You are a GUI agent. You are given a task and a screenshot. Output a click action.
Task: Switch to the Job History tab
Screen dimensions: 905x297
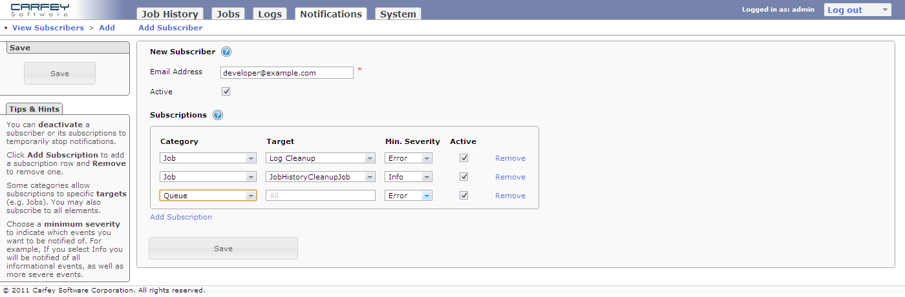(x=170, y=14)
